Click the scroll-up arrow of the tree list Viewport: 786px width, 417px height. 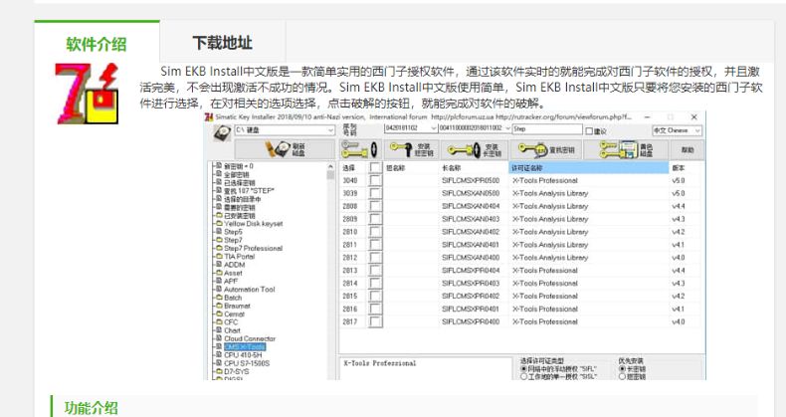330,166
